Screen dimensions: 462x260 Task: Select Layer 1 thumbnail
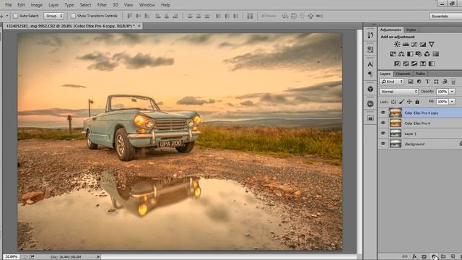[396, 133]
